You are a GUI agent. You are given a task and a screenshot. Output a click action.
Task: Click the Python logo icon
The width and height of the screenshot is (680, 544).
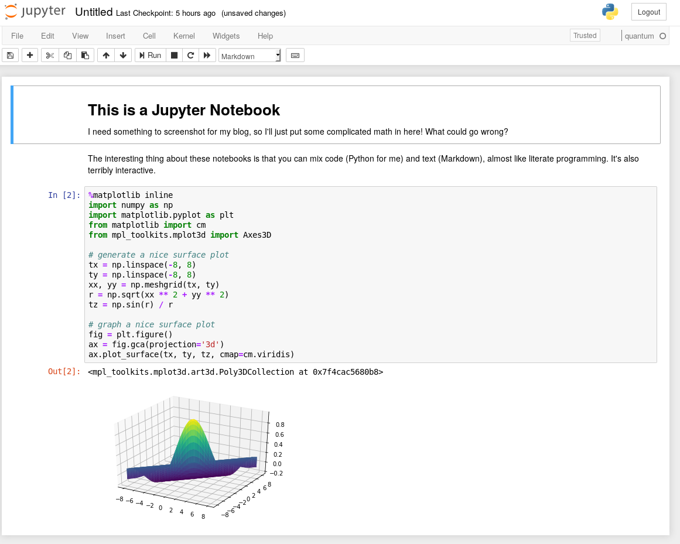pyautogui.click(x=610, y=12)
